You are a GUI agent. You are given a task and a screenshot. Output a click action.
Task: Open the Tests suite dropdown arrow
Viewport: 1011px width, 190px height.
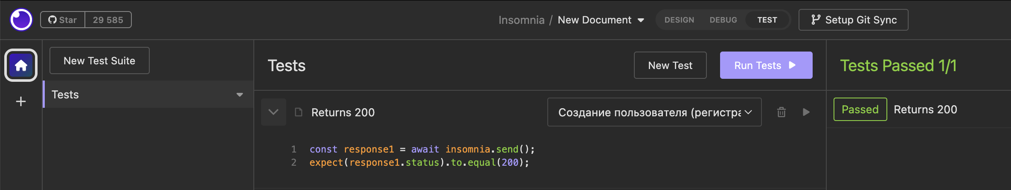pyautogui.click(x=240, y=95)
